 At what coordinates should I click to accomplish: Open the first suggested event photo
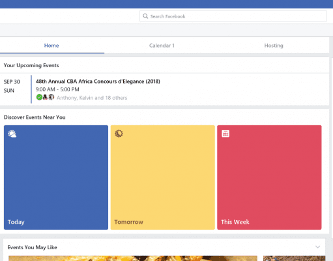[x=133, y=258]
